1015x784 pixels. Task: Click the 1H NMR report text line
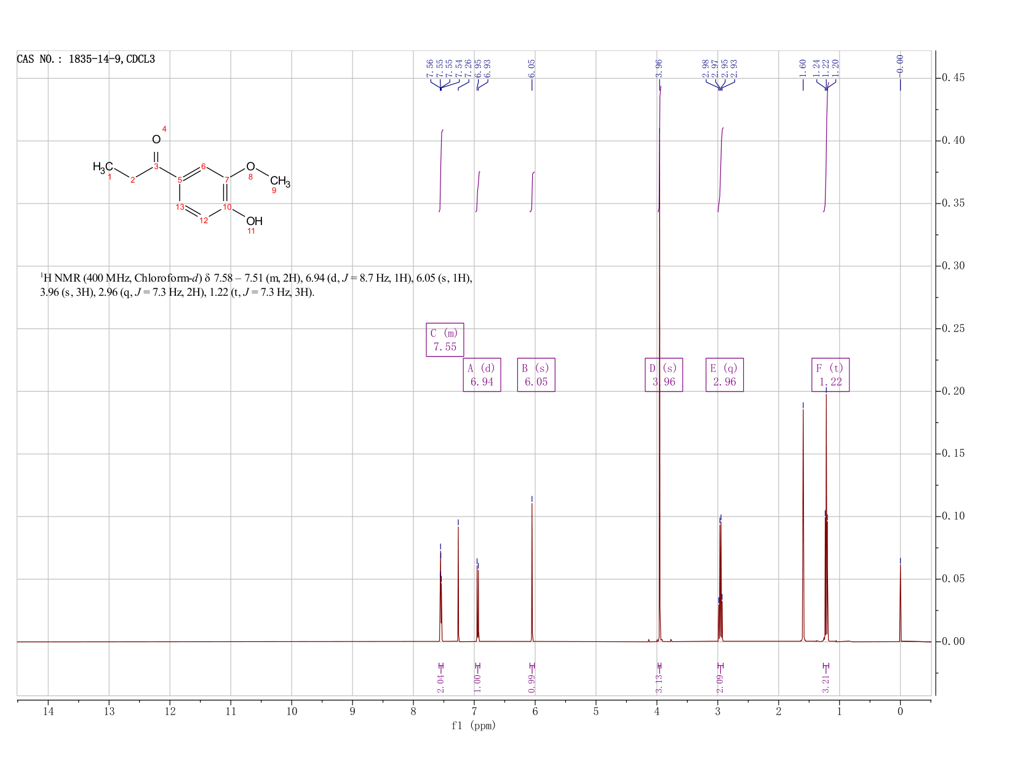click(257, 285)
